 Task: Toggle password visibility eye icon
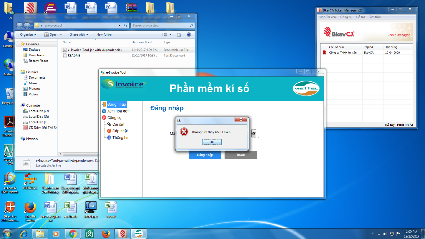click(x=254, y=134)
